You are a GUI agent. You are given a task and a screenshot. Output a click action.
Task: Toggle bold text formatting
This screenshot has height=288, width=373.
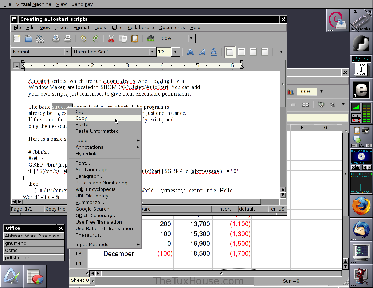click(x=190, y=52)
